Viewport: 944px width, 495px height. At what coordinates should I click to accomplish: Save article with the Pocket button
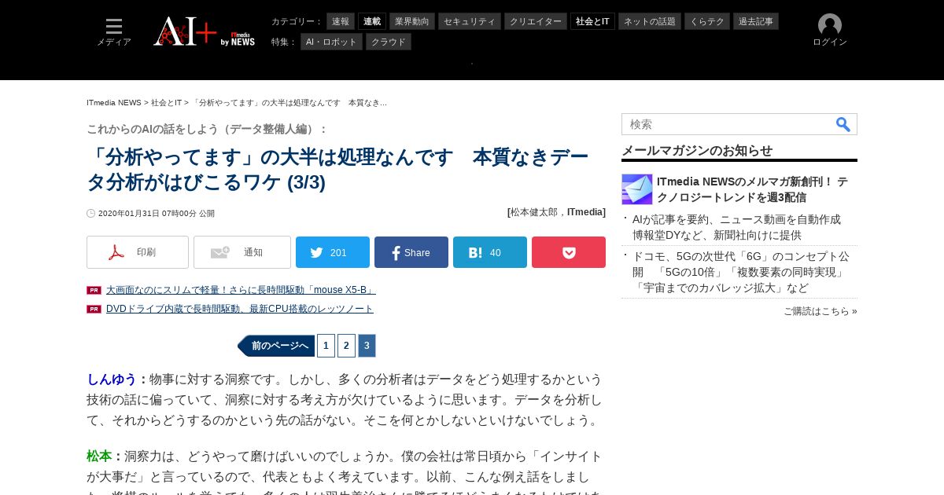click(x=569, y=252)
